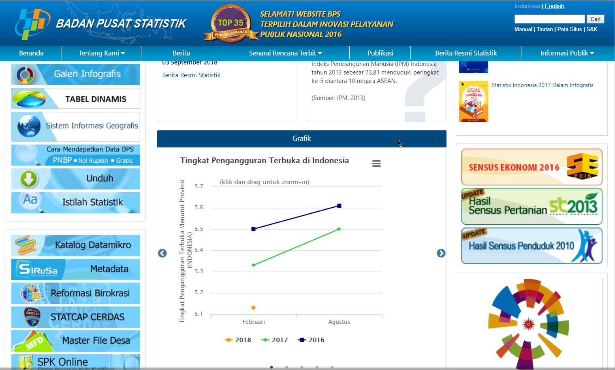
Task: Click the search text input field
Action: pos(549,19)
